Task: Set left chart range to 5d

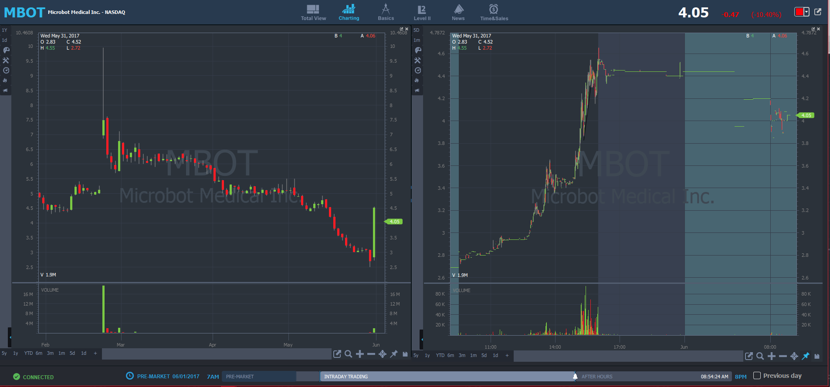Action: [x=72, y=353]
